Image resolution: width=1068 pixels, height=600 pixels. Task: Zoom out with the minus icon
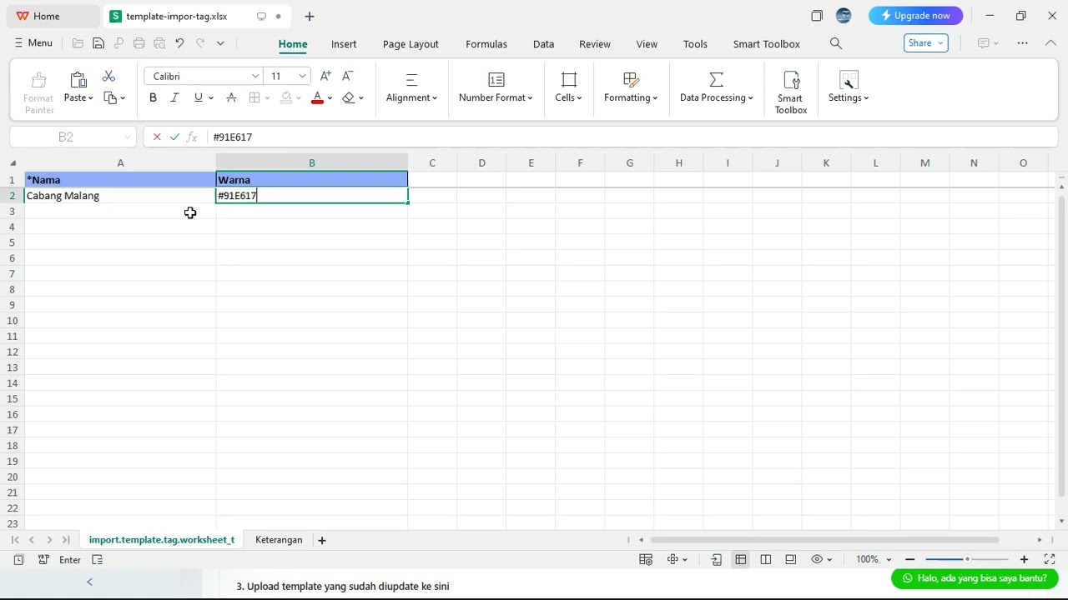pyautogui.click(x=909, y=559)
